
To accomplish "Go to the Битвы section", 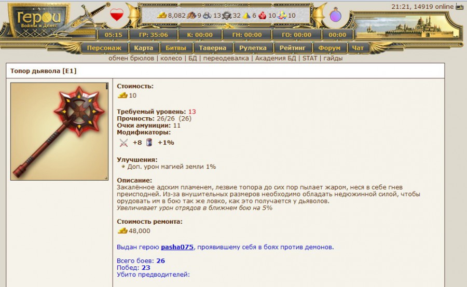I will [176, 48].
